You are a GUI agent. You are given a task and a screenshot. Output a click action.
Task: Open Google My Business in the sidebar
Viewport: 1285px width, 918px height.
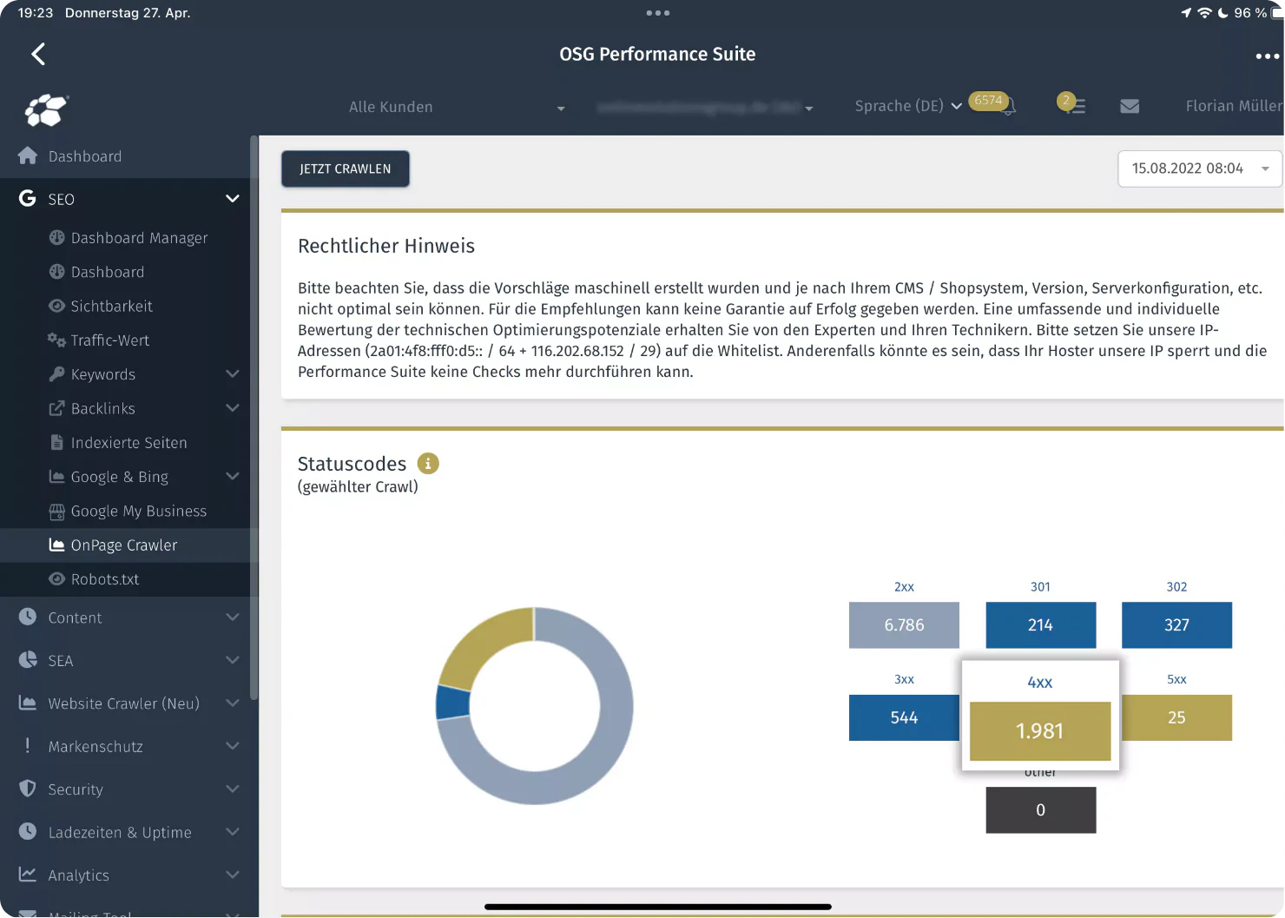pyautogui.click(x=139, y=511)
